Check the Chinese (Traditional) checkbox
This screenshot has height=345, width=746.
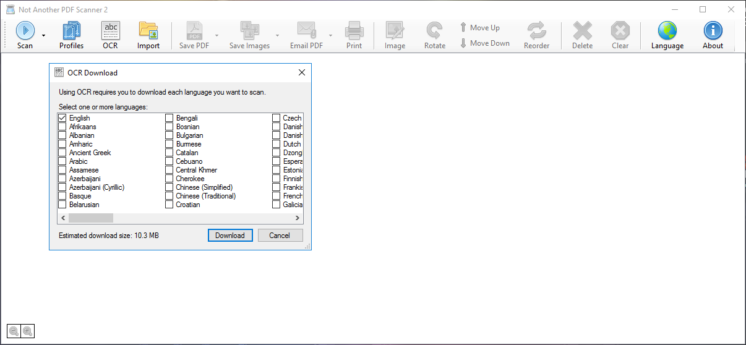169,195
